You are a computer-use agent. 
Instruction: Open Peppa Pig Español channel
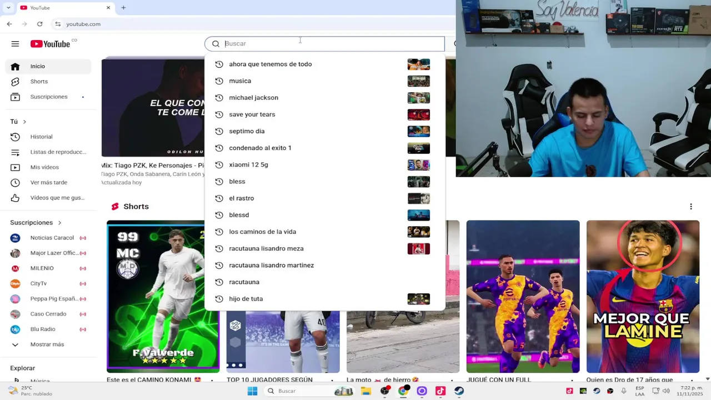49,299
